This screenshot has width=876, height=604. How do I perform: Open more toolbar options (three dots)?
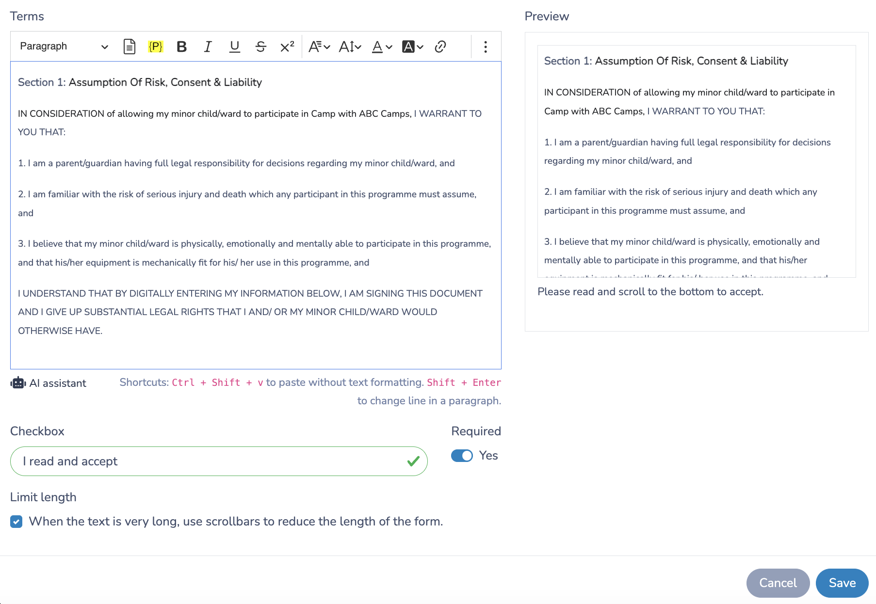486,47
